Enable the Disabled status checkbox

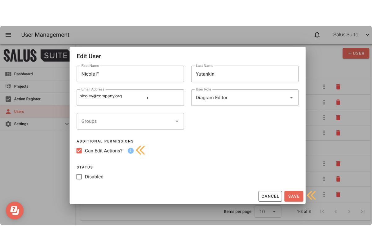click(x=79, y=176)
